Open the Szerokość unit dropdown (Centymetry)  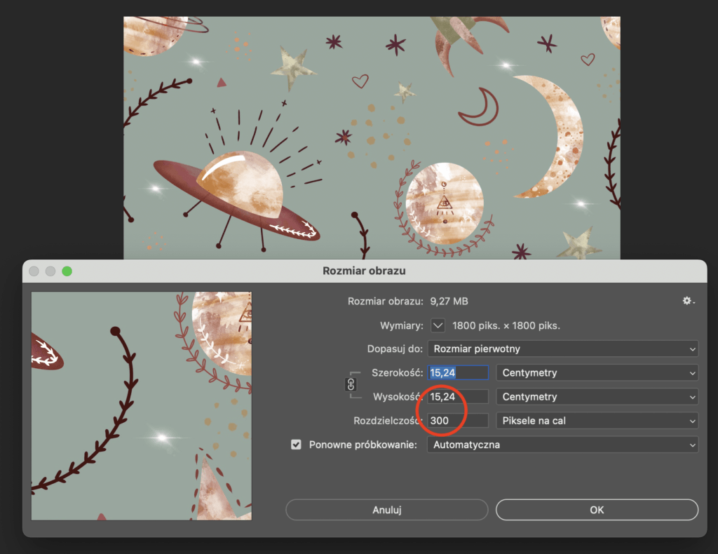[x=597, y=373]
